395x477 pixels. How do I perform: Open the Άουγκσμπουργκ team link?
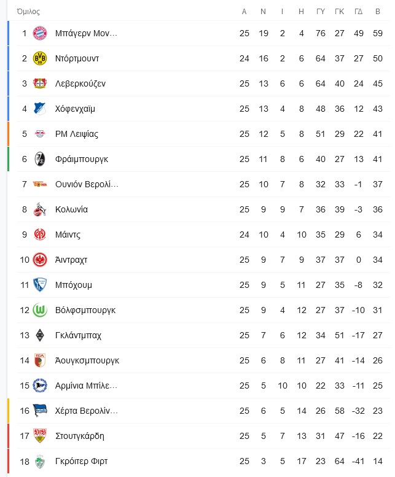coord(87,360)
